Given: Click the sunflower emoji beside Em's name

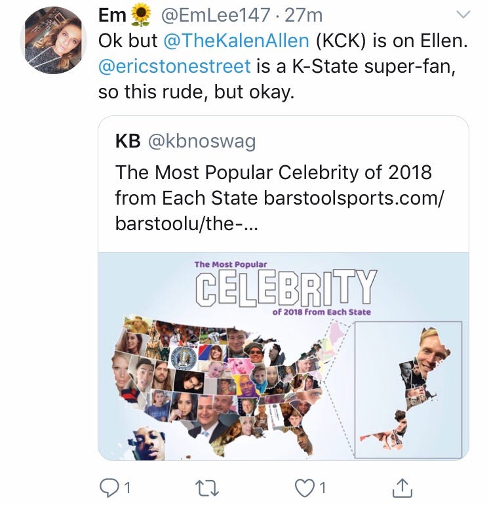Looking at the screenshot, I should pyautogui.click(x=141, y=14).
